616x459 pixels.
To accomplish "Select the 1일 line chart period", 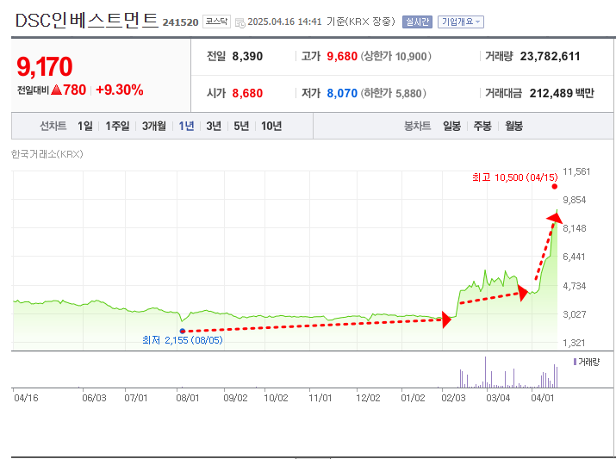I will [x=84, y=126].
